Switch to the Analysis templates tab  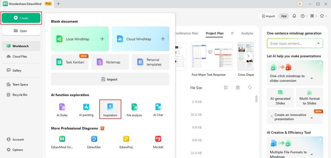pyautogui.click(x=247, y=33)
